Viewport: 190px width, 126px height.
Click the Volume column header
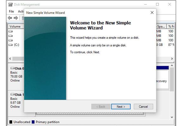click(15, 26)
